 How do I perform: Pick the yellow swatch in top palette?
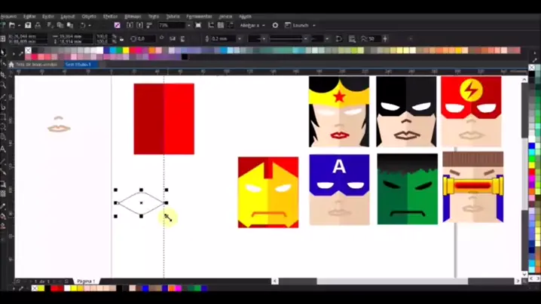(126, 50)
